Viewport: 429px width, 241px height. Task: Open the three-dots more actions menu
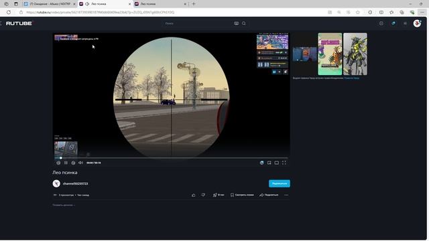(x=286, y=195)
